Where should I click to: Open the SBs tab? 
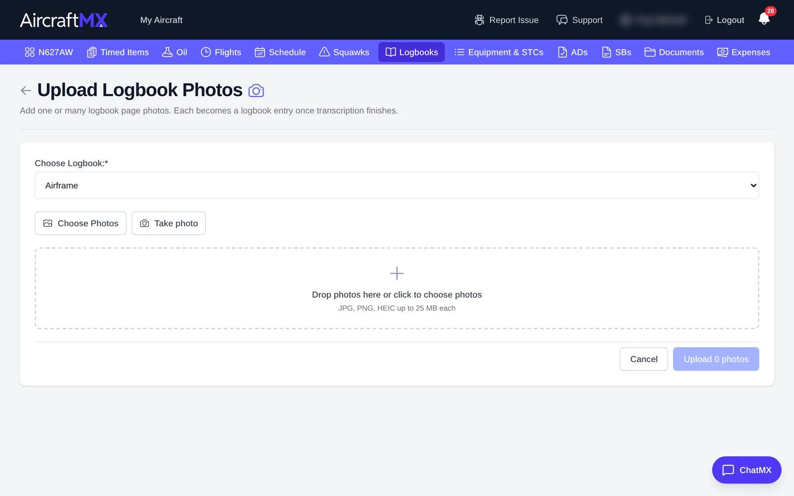(x=616, y=52)
